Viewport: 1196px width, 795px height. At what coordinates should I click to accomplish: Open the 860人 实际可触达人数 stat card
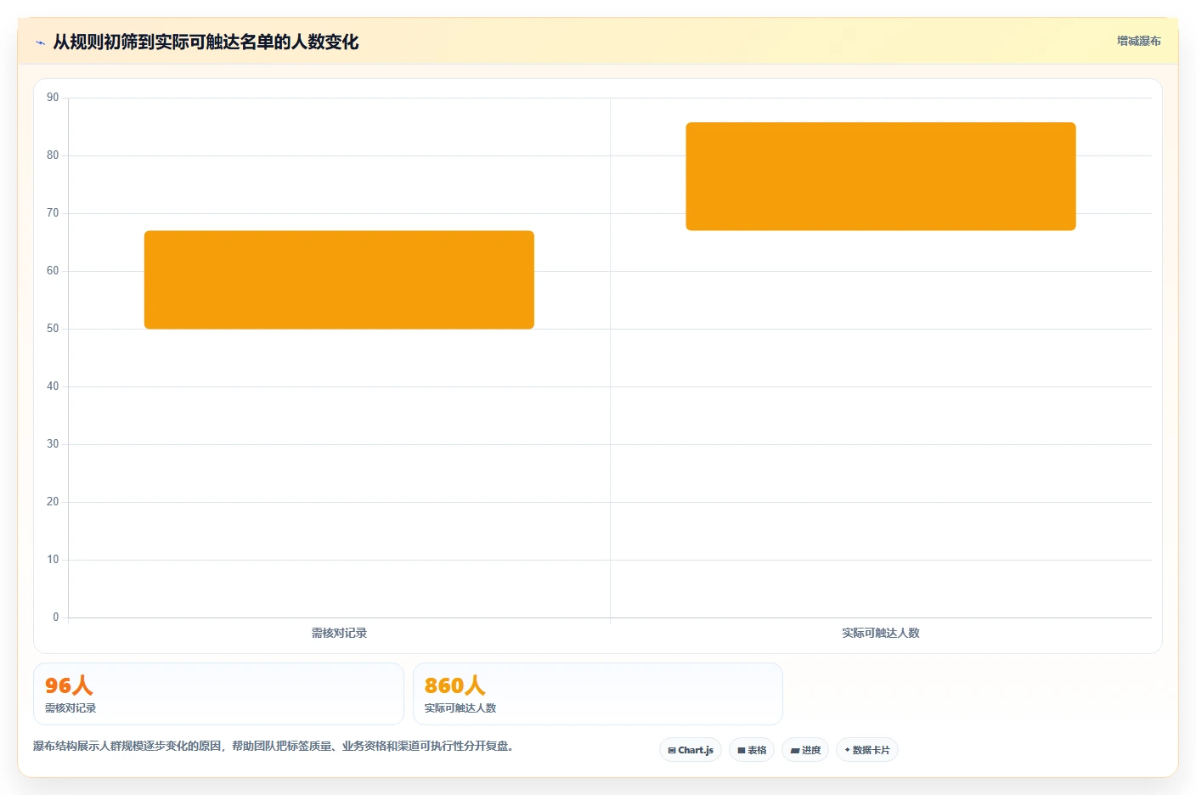click(x=598, y=694)
